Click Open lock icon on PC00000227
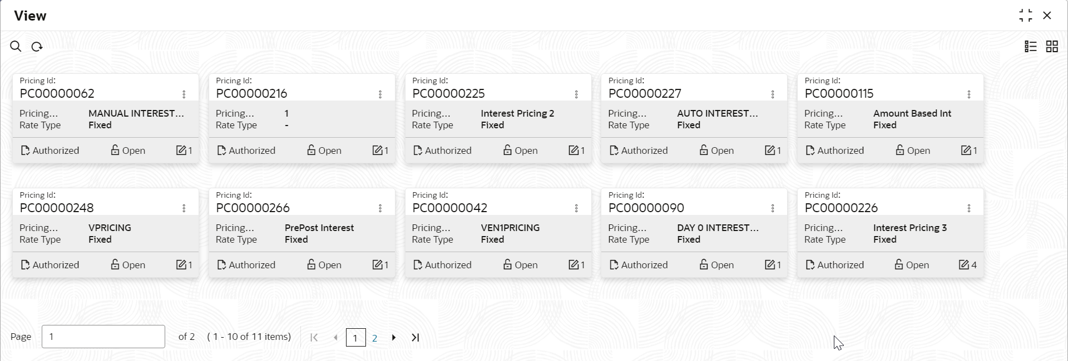Image resolution: width=1068 pixels, height=361 pixels. coord(704,150)
